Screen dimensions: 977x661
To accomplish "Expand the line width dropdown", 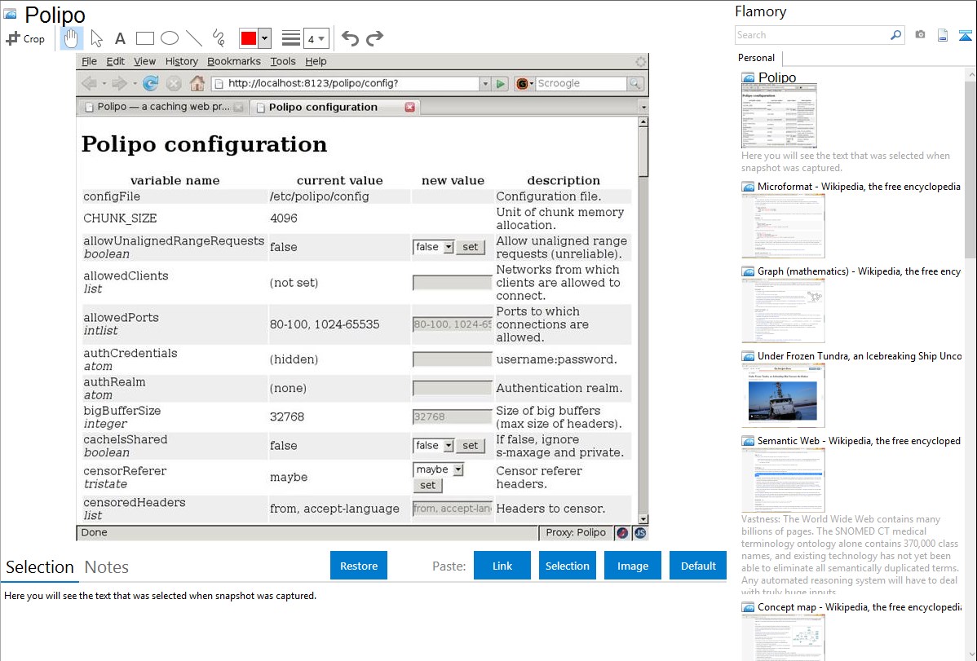I will click(x=322, y=38).
